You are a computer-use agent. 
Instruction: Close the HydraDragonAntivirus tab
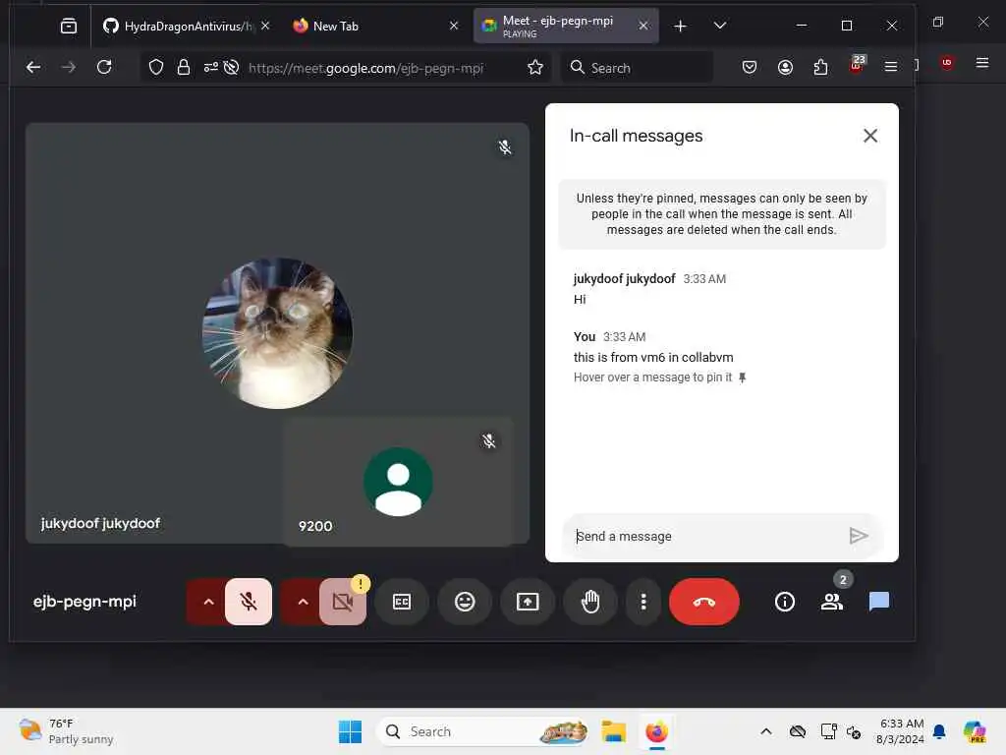(x=265, y=26)
